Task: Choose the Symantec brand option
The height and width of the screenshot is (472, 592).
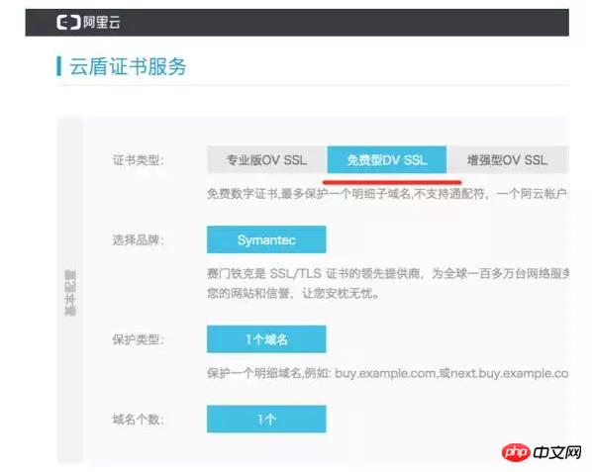Action: 266,239
